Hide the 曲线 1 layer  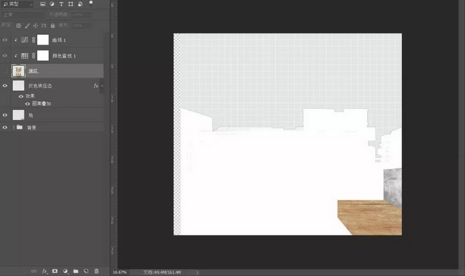5,40
